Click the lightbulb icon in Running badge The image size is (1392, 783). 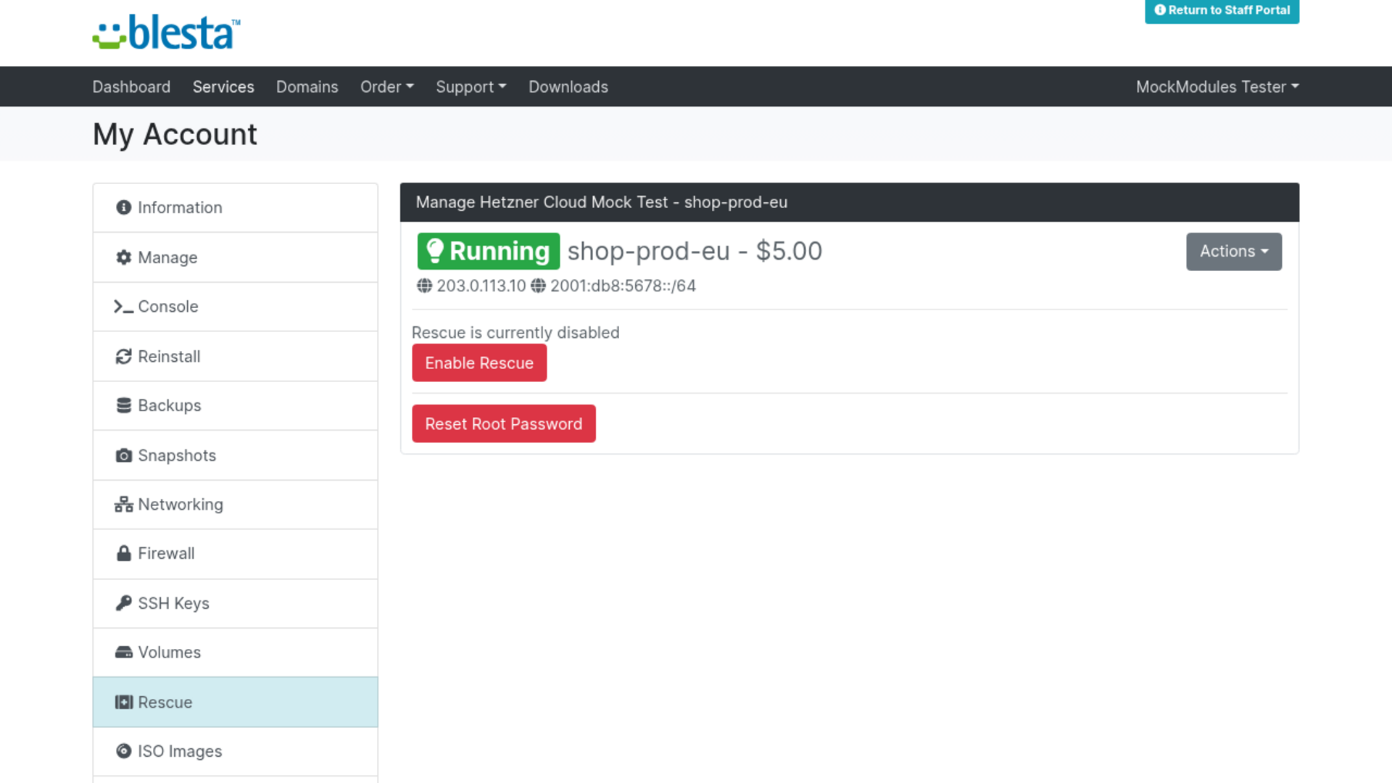tap(434, 251)
